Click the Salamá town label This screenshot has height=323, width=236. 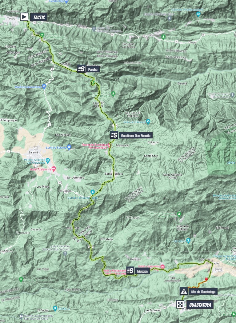pyautogui.click(x=33, y=153)
